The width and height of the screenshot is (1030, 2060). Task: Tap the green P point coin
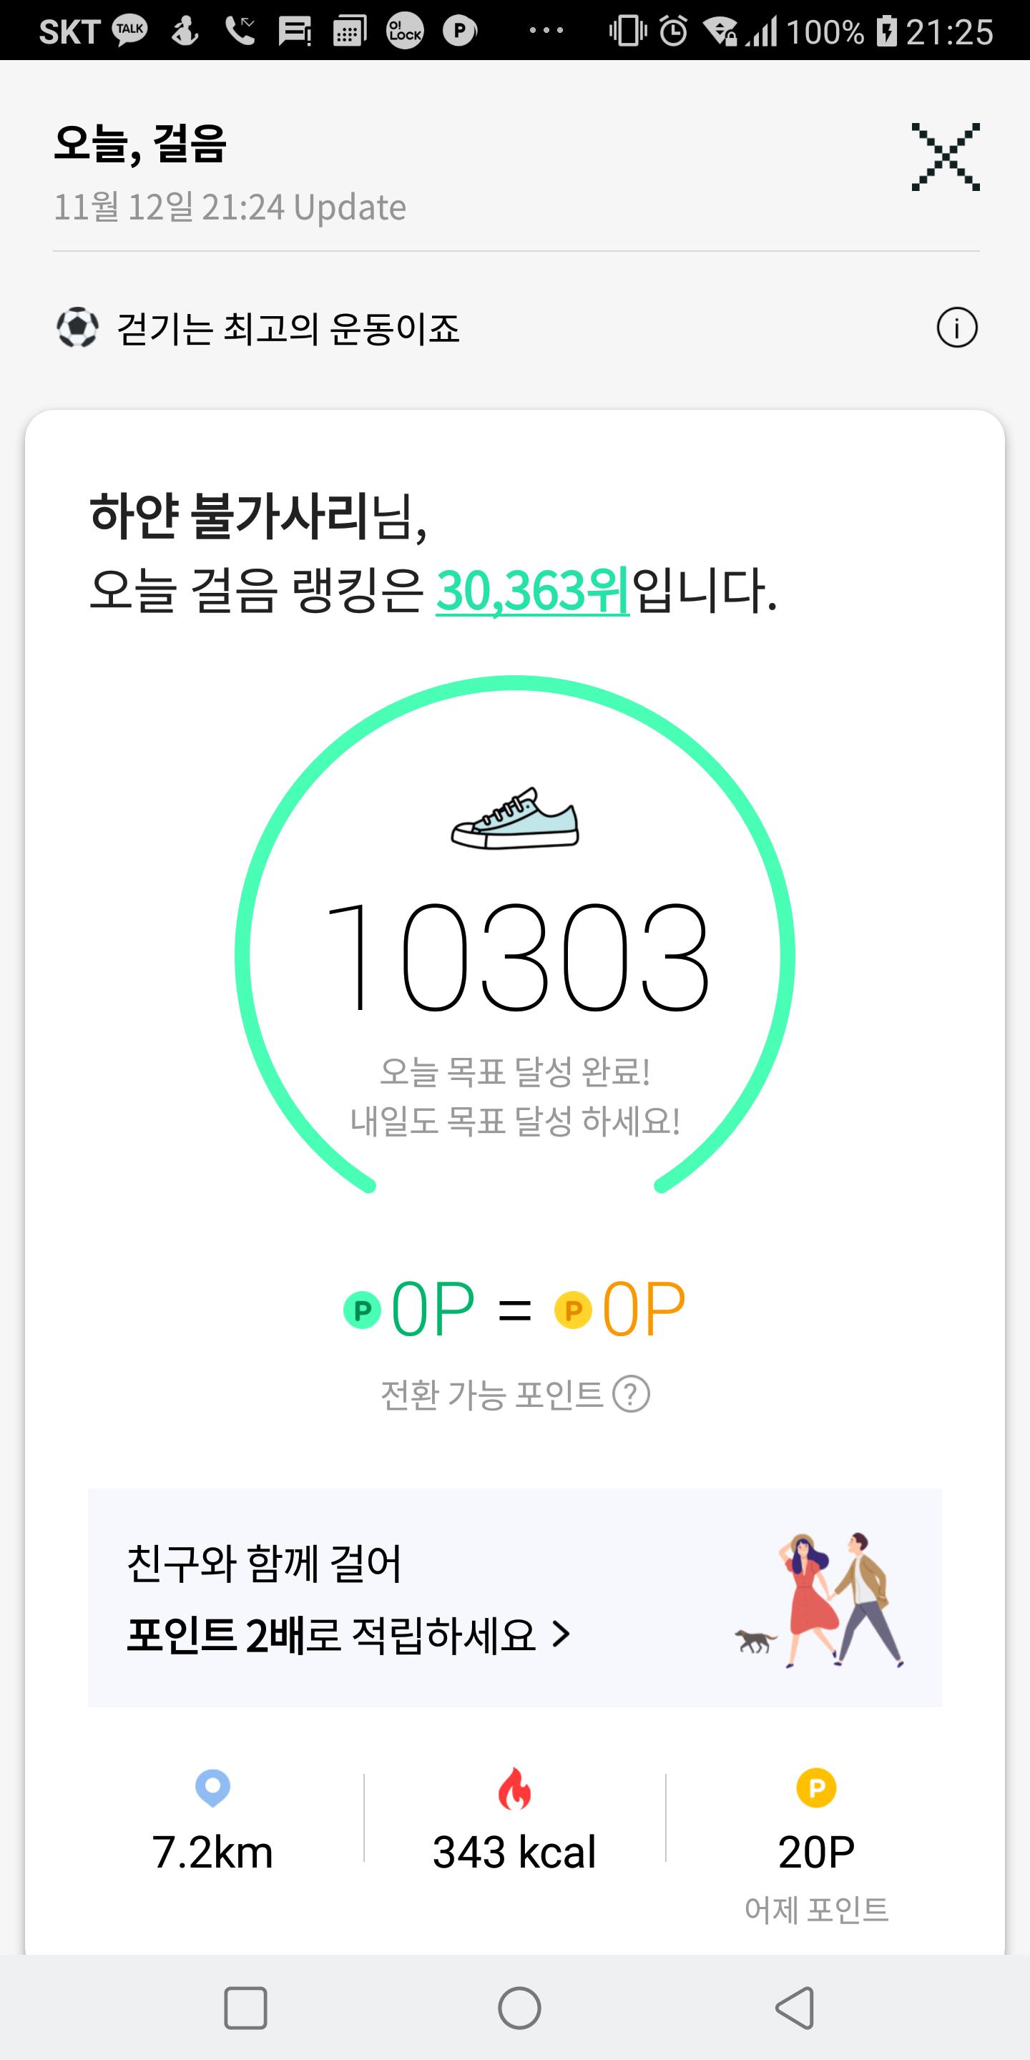[362, 1310]
